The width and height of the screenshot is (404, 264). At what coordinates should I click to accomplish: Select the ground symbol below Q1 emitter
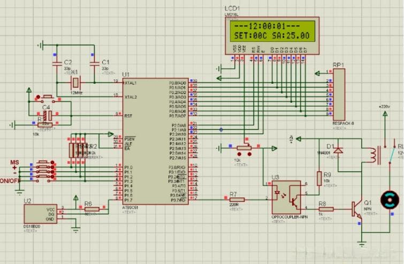point(362,244)
